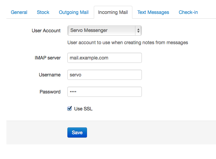Open the General settings tab

(19, 12)
